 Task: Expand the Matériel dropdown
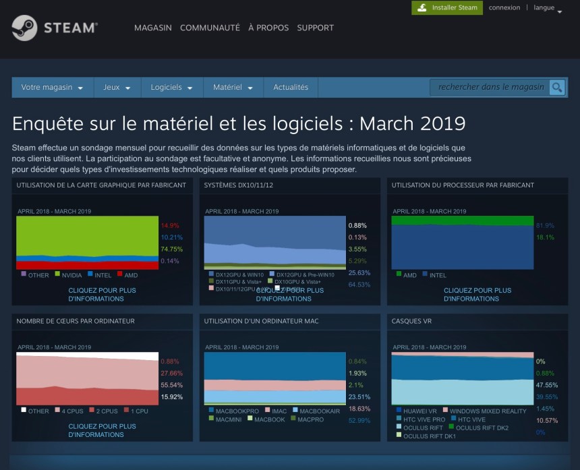coord(233,88)
